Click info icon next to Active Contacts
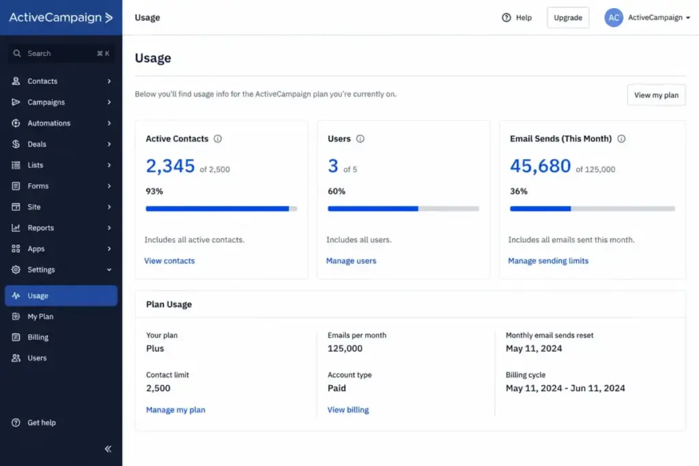The width and height of the screenshot is (699, 466). pos(218,139)
